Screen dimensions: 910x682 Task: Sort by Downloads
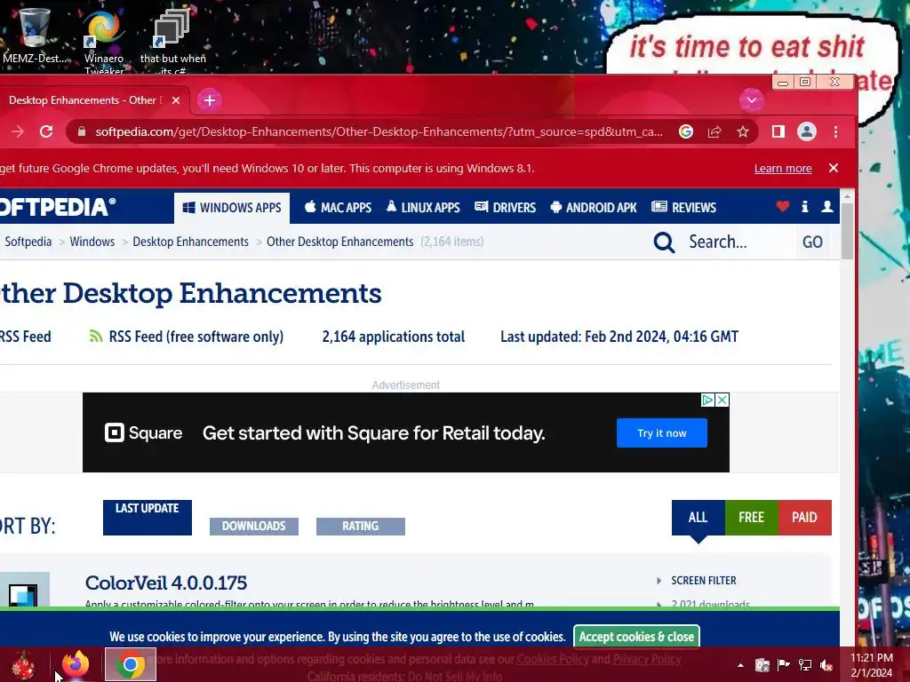coord(253,526)
